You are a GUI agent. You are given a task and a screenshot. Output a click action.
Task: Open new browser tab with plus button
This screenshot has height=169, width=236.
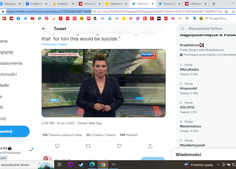click(214, 4)
